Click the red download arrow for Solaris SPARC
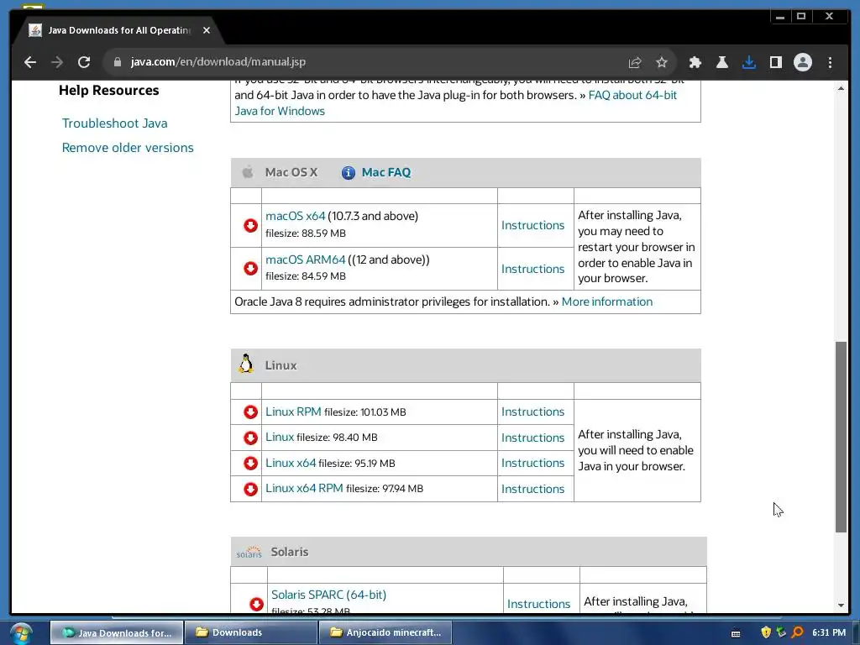860x645 pixels. 256,604
